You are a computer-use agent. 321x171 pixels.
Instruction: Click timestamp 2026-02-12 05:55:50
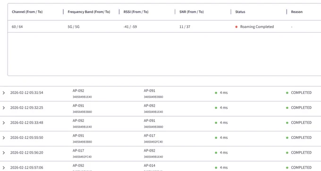(26, 137)
